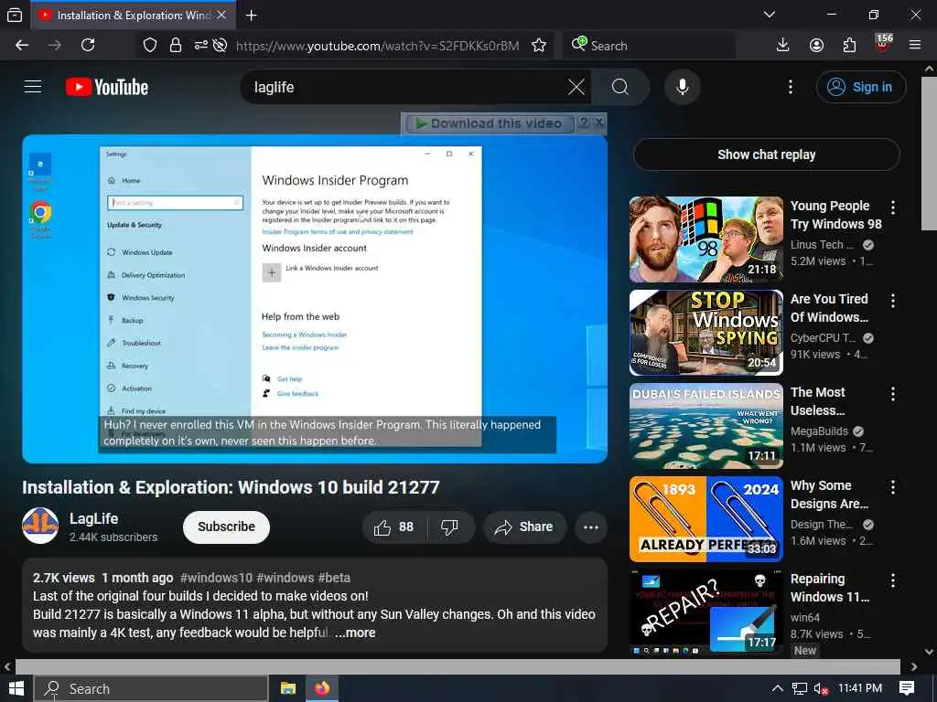The image size is (937, 702).
Task: Open the Firefox account icon
Action: [x=816, y=46]
